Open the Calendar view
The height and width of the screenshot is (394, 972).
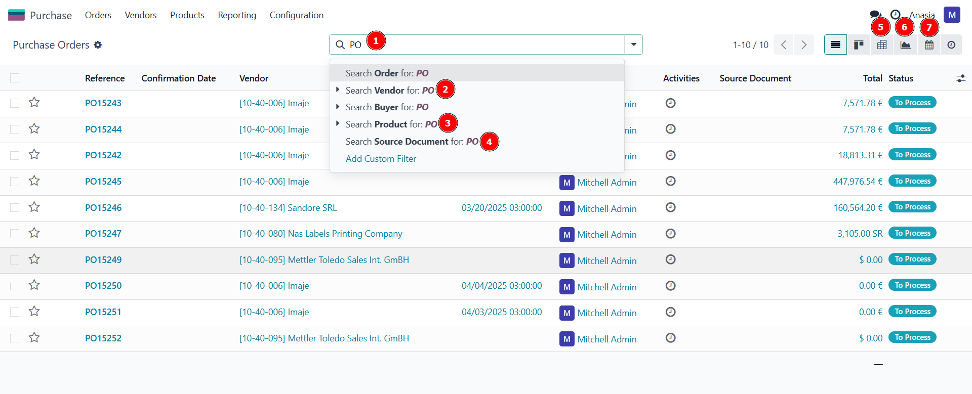point(929,45)
